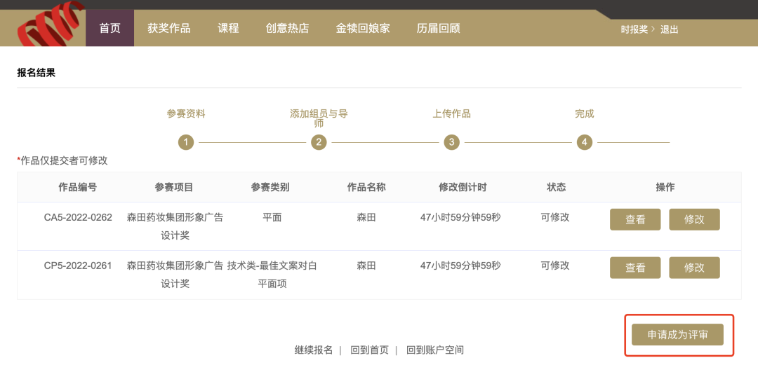Open the 课程 menu item

(228, 28)
